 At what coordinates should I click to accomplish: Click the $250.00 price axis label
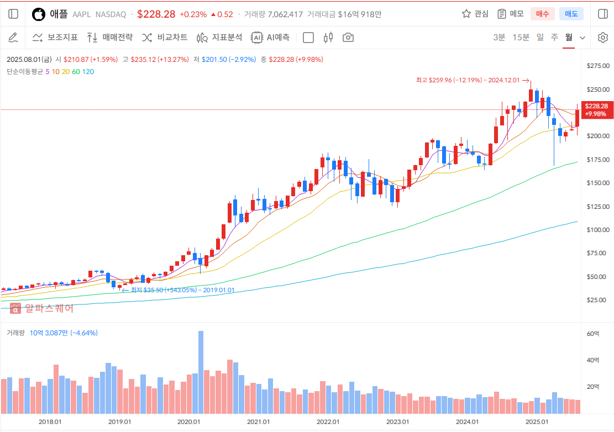598,89
